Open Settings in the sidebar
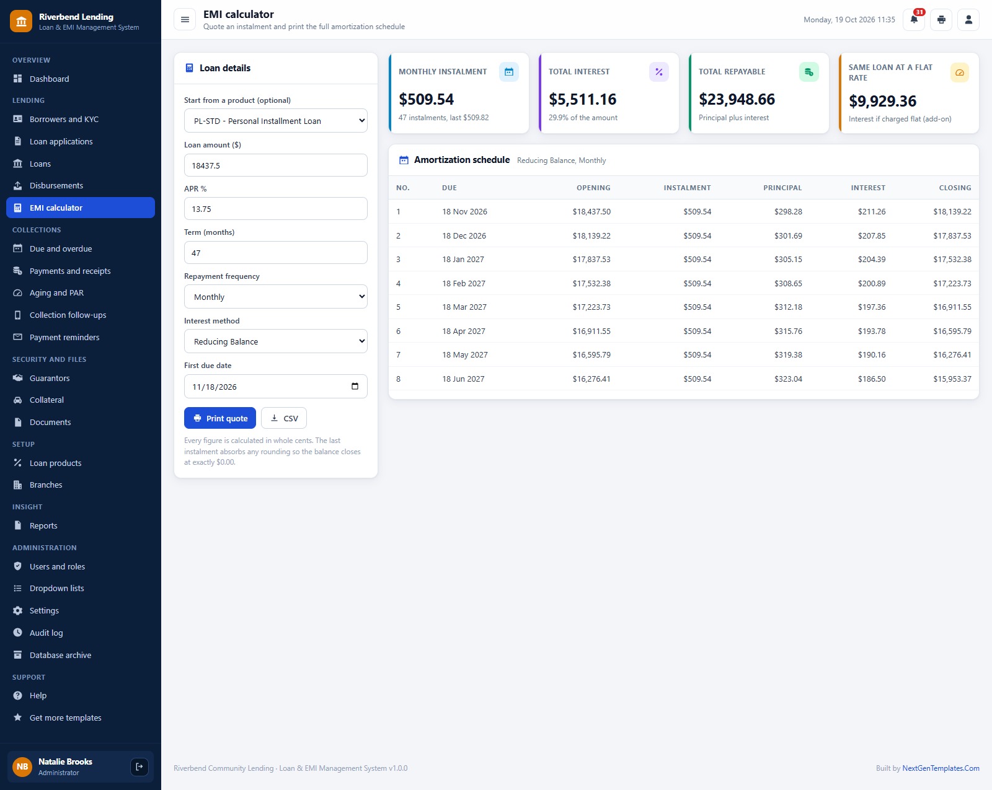 tap(81, 610)
